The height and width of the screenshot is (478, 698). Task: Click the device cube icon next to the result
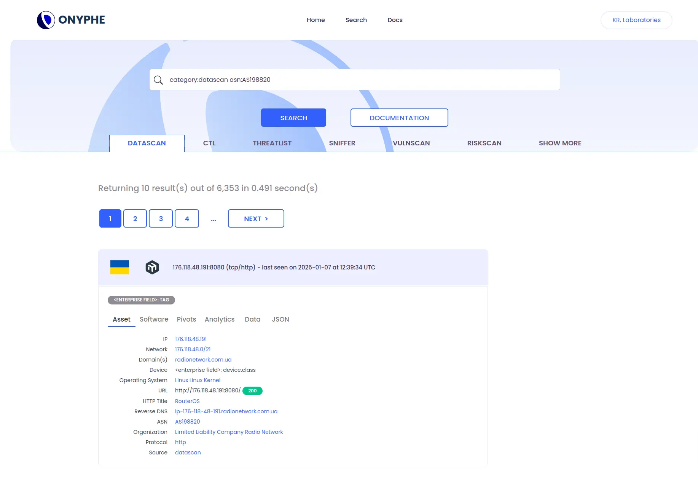tap(152, 267)
